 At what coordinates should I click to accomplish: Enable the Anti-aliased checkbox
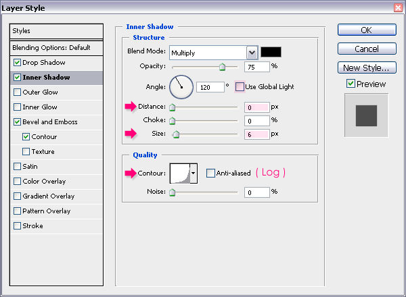210,173
